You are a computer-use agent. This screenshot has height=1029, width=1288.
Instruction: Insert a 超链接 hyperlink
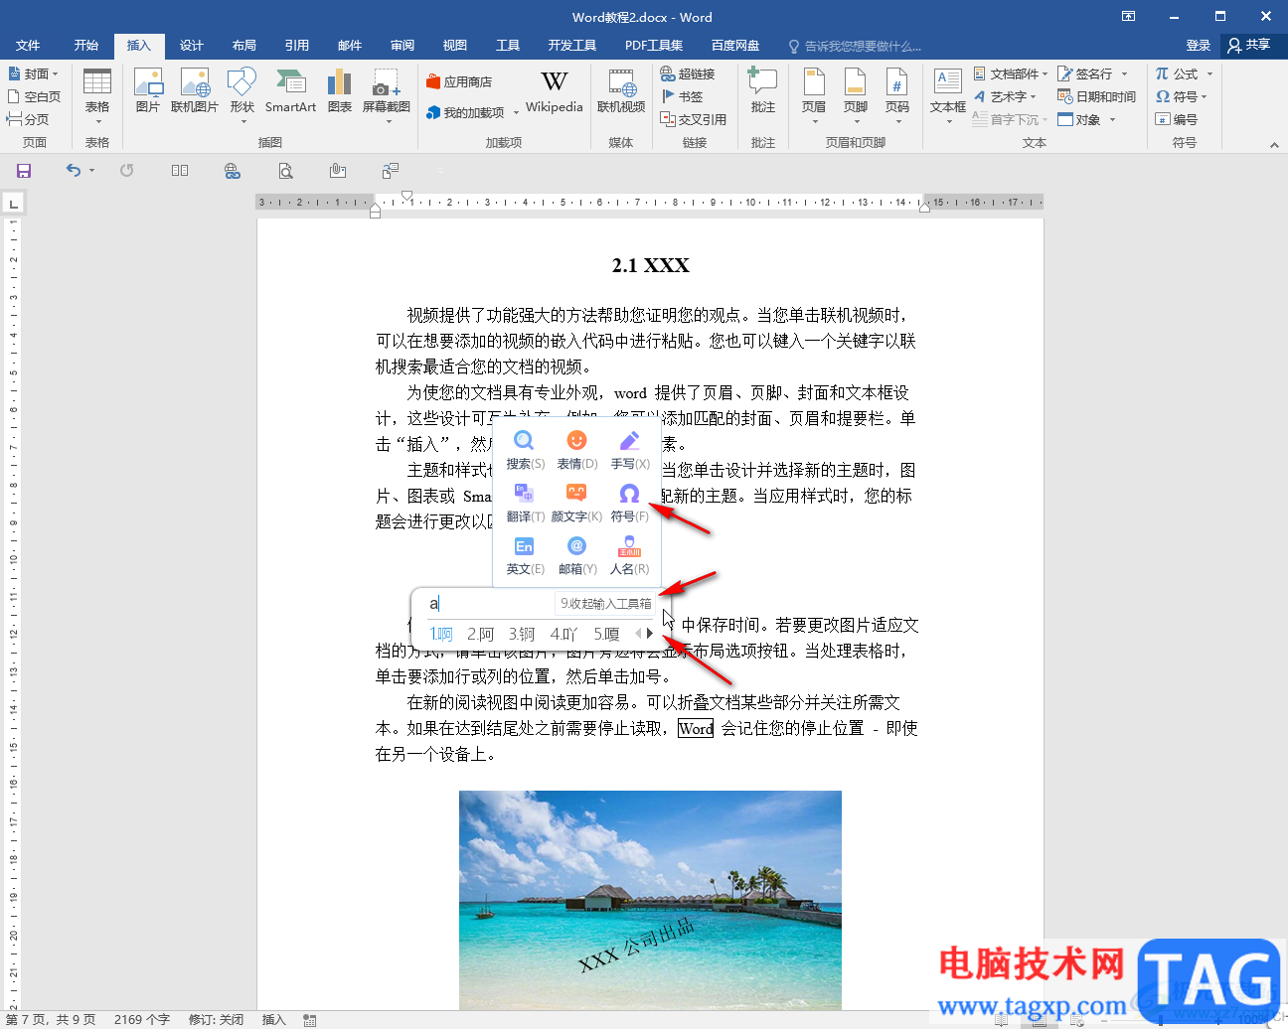click(688, 73)
